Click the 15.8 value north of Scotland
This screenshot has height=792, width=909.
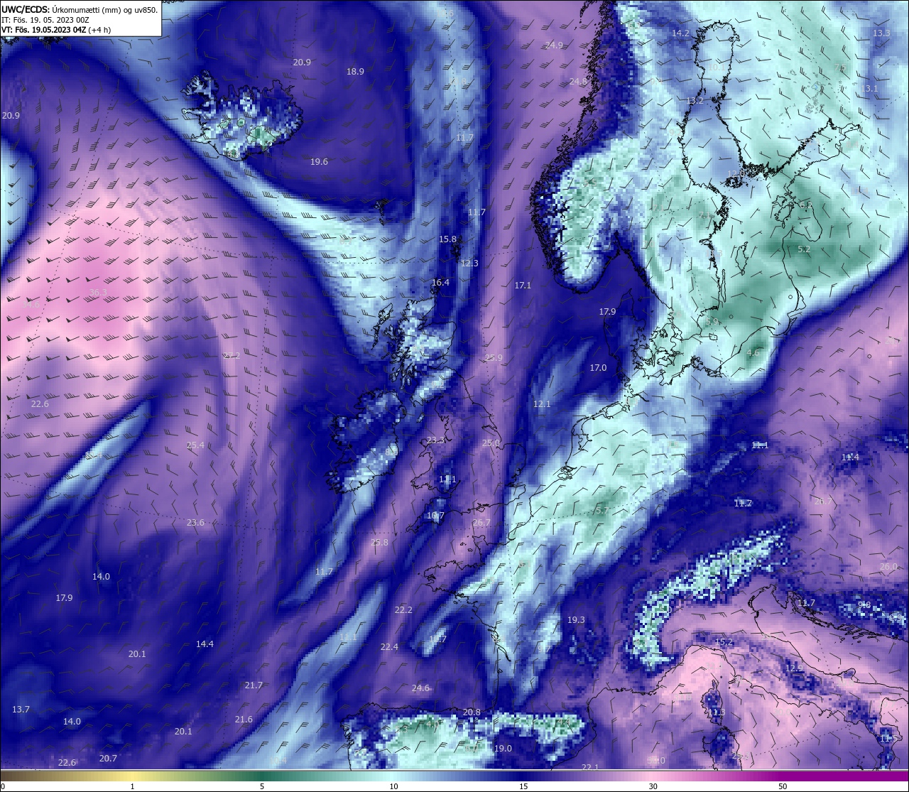pos(447,239)
